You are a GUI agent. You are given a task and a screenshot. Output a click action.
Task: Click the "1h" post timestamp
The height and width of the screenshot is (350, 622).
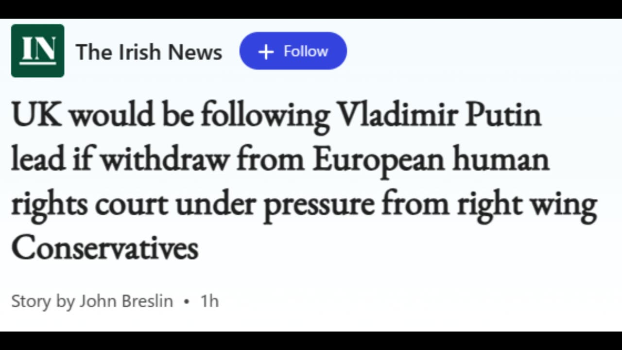(209, 301)
